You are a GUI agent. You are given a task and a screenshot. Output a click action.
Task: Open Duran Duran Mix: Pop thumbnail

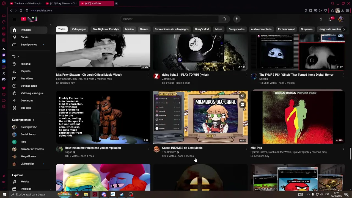(298, 117)
